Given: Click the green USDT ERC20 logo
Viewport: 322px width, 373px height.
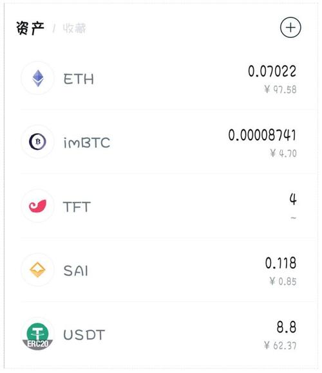Looking at the screenshot, I should pos(37,334).
